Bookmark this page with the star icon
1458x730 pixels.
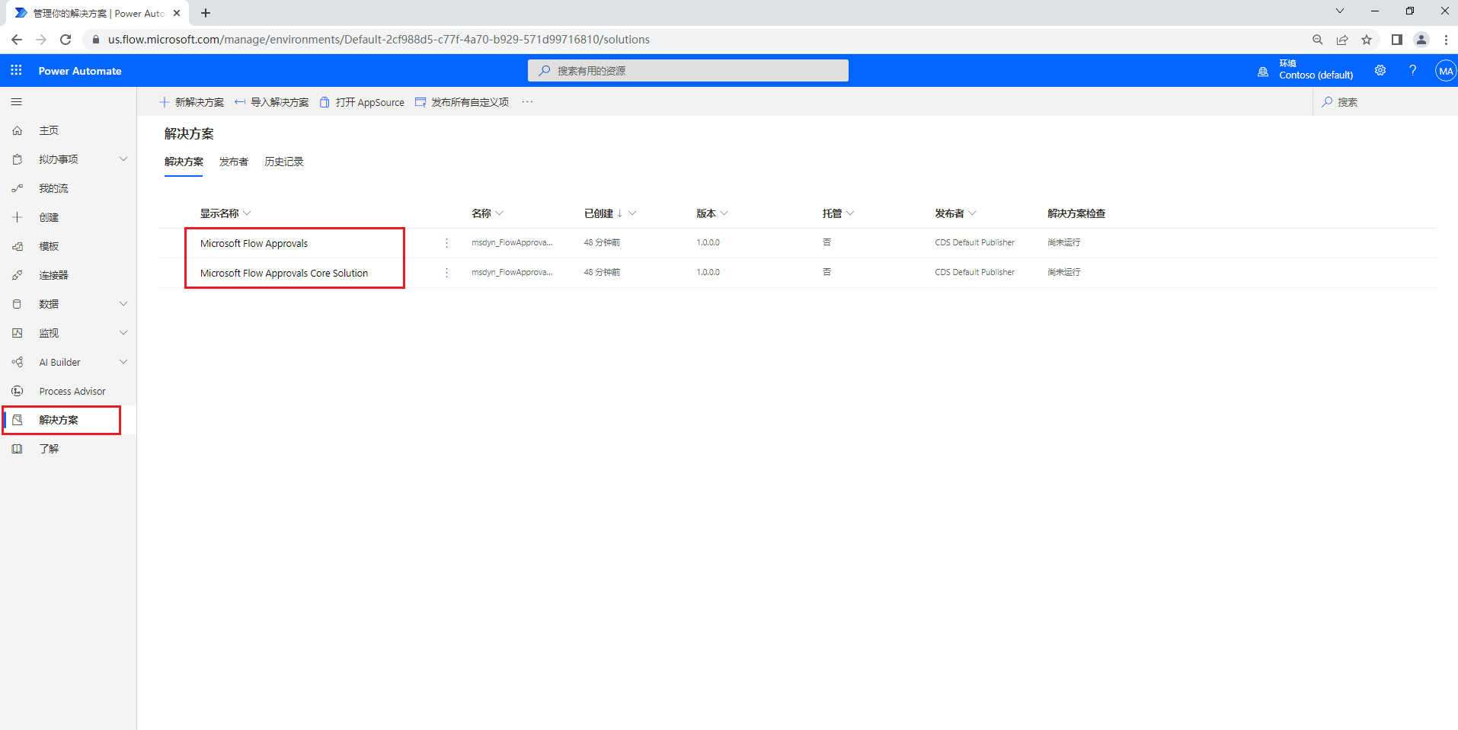point(1367,40)
